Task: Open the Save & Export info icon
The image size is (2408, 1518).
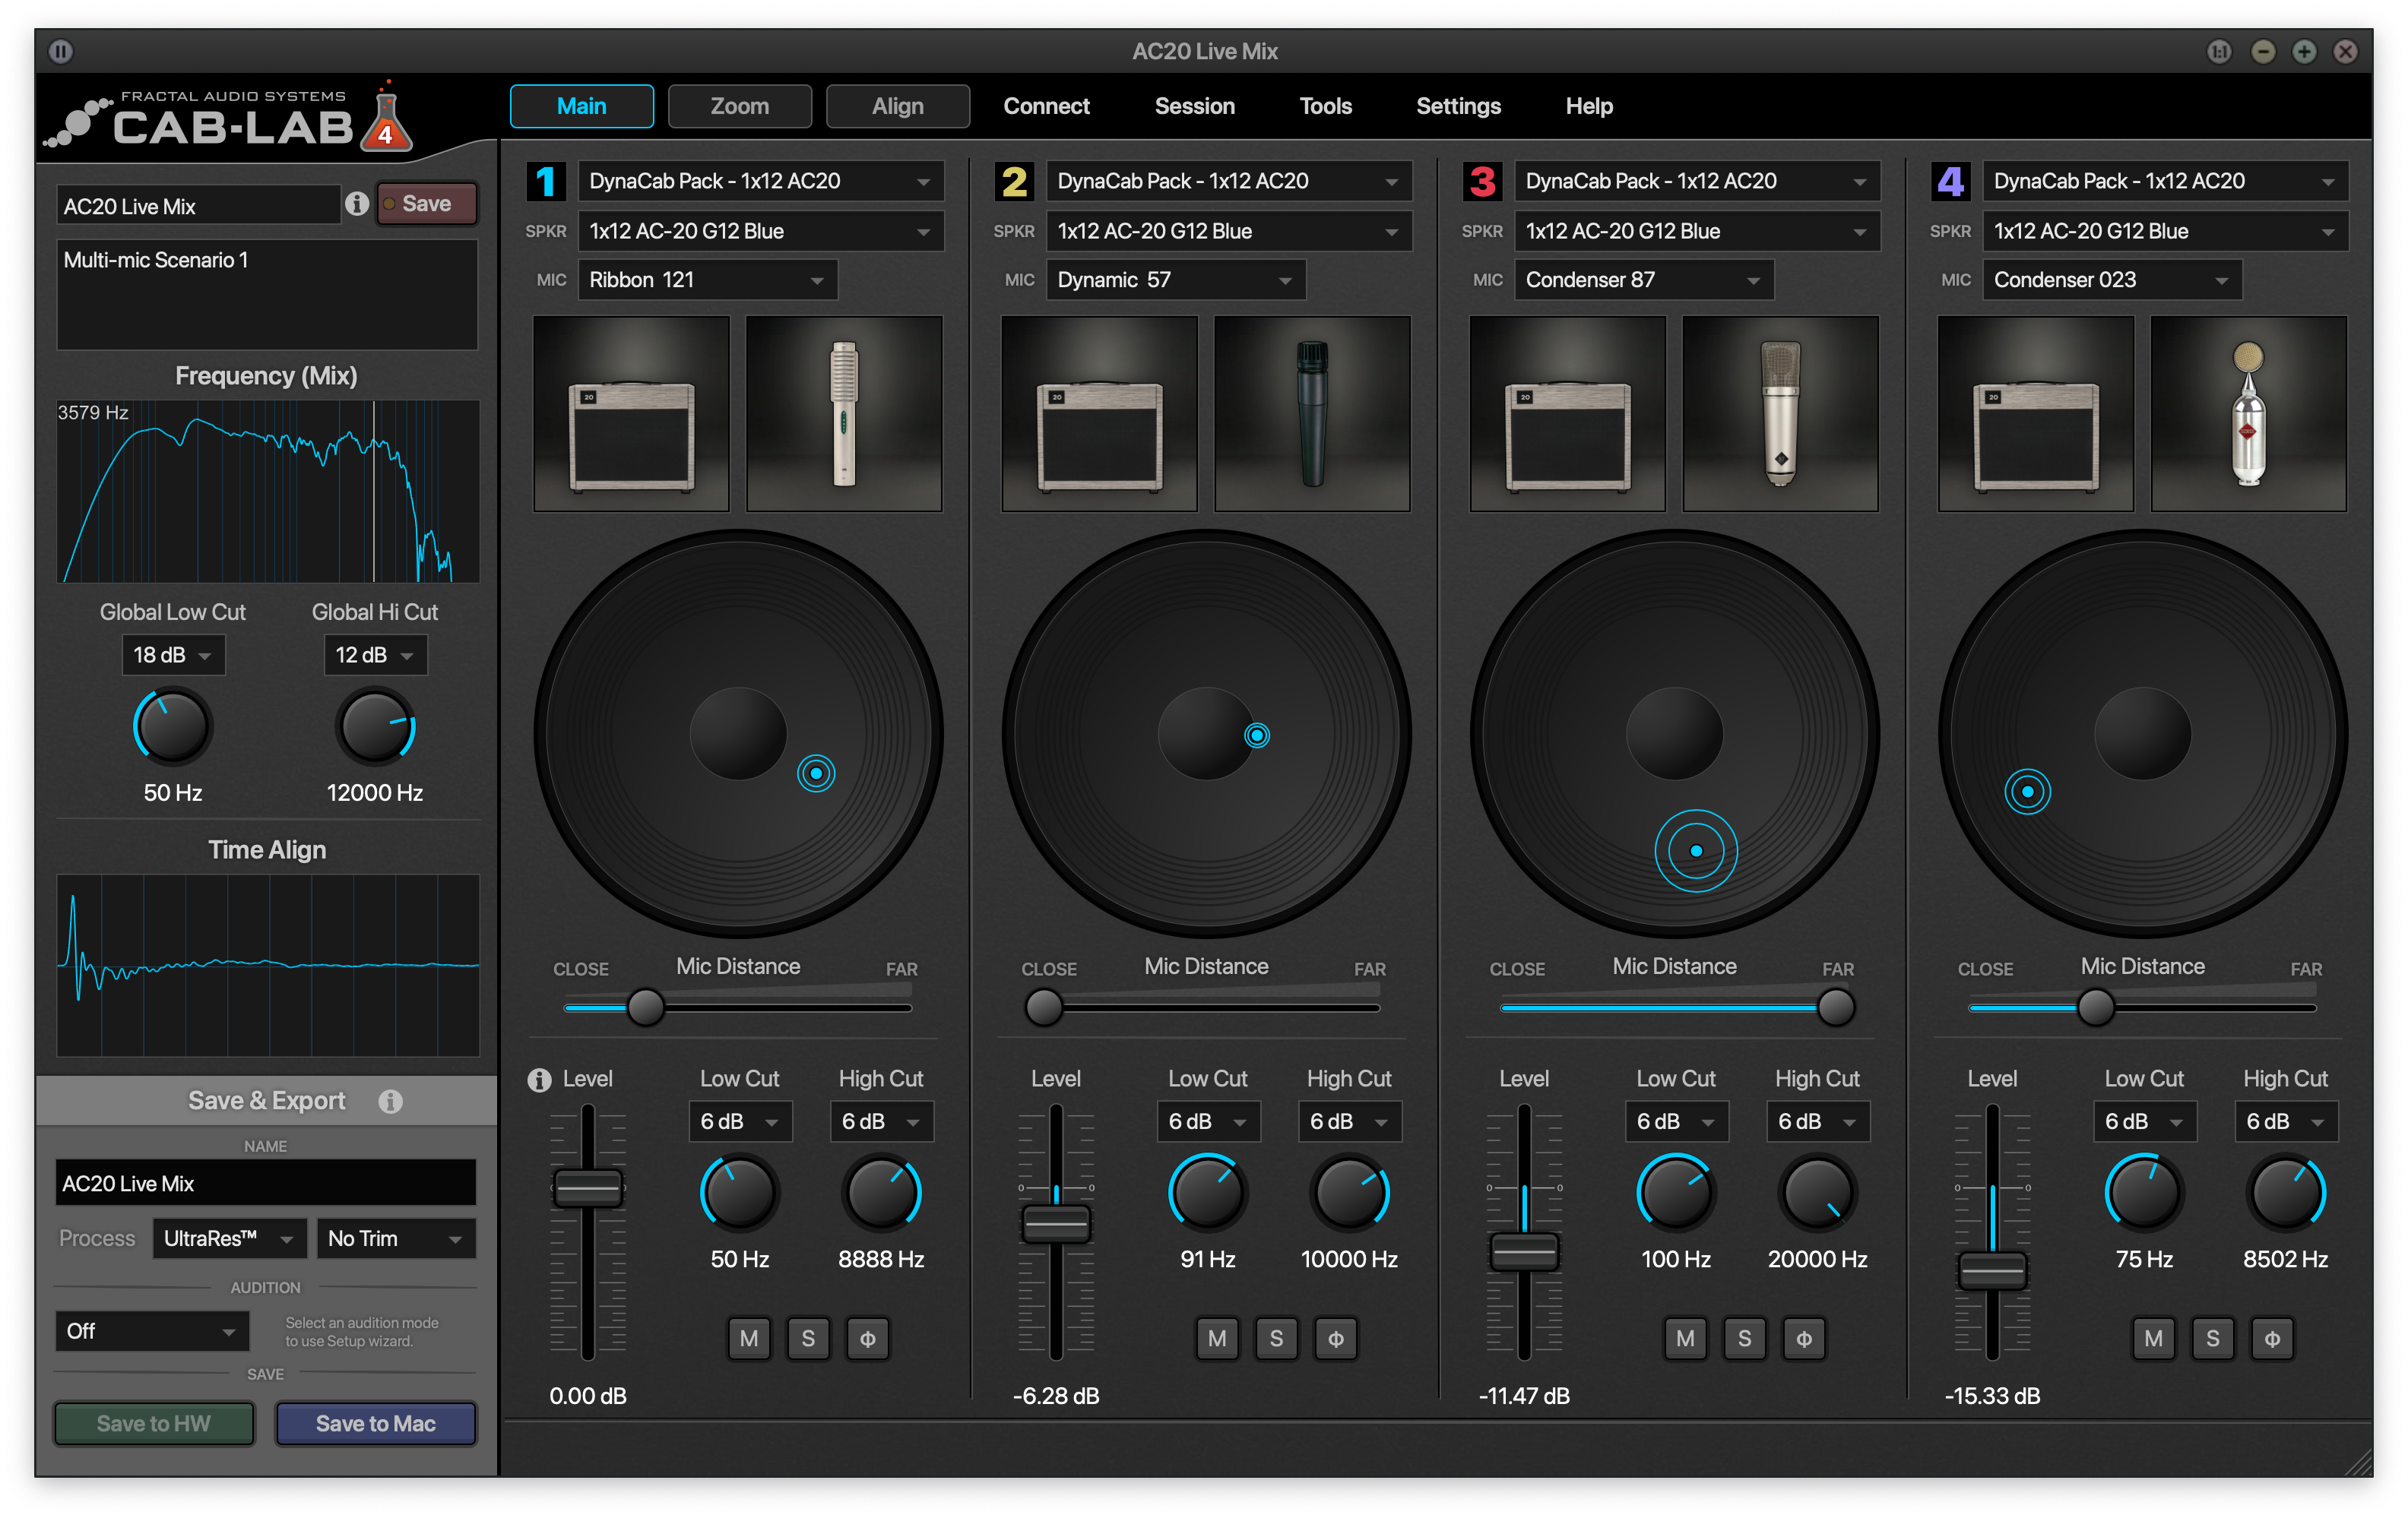Action: pos(390,1100)
